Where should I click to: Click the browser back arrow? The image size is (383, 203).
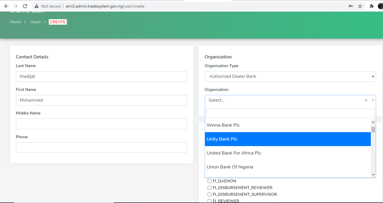[x=6, y=6]
